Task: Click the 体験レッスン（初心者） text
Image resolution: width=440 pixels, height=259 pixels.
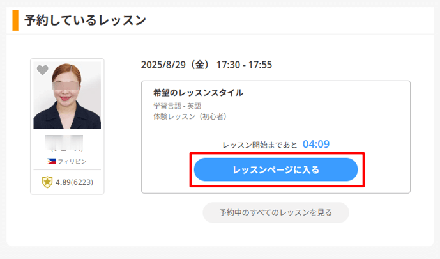Action: (x=190, y=117)
